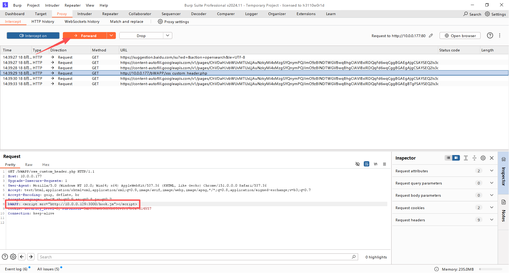Image resolution: width=509 pixels, height=273 pixels.
Task: Open the Extensions tab
Action: point(306,14)
